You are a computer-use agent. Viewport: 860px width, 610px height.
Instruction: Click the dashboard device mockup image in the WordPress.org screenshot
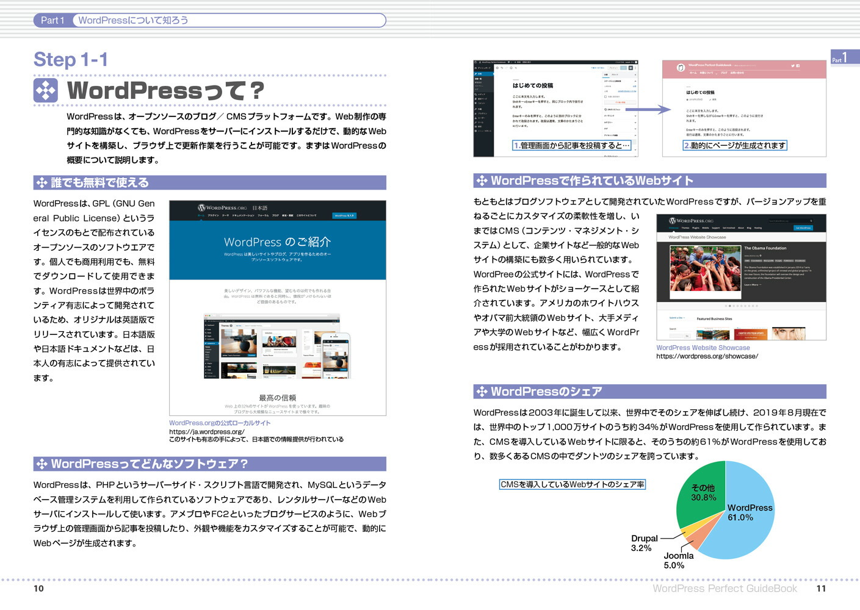coord(277,346)
